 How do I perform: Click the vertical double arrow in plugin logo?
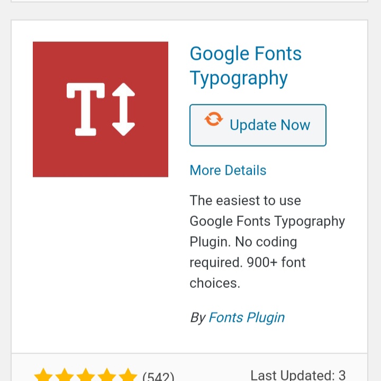click(123, 109)
